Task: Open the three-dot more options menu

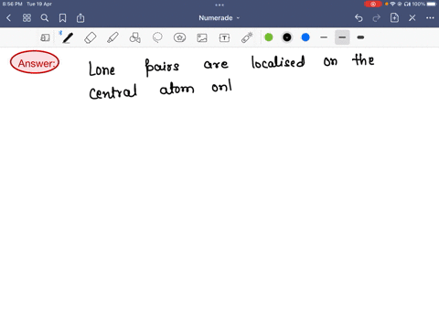Action: pos(430,18)
